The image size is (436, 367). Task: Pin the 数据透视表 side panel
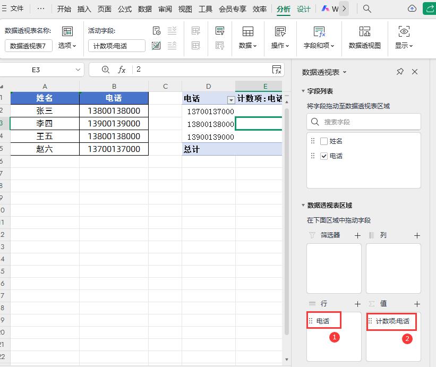tap(400, 72)
